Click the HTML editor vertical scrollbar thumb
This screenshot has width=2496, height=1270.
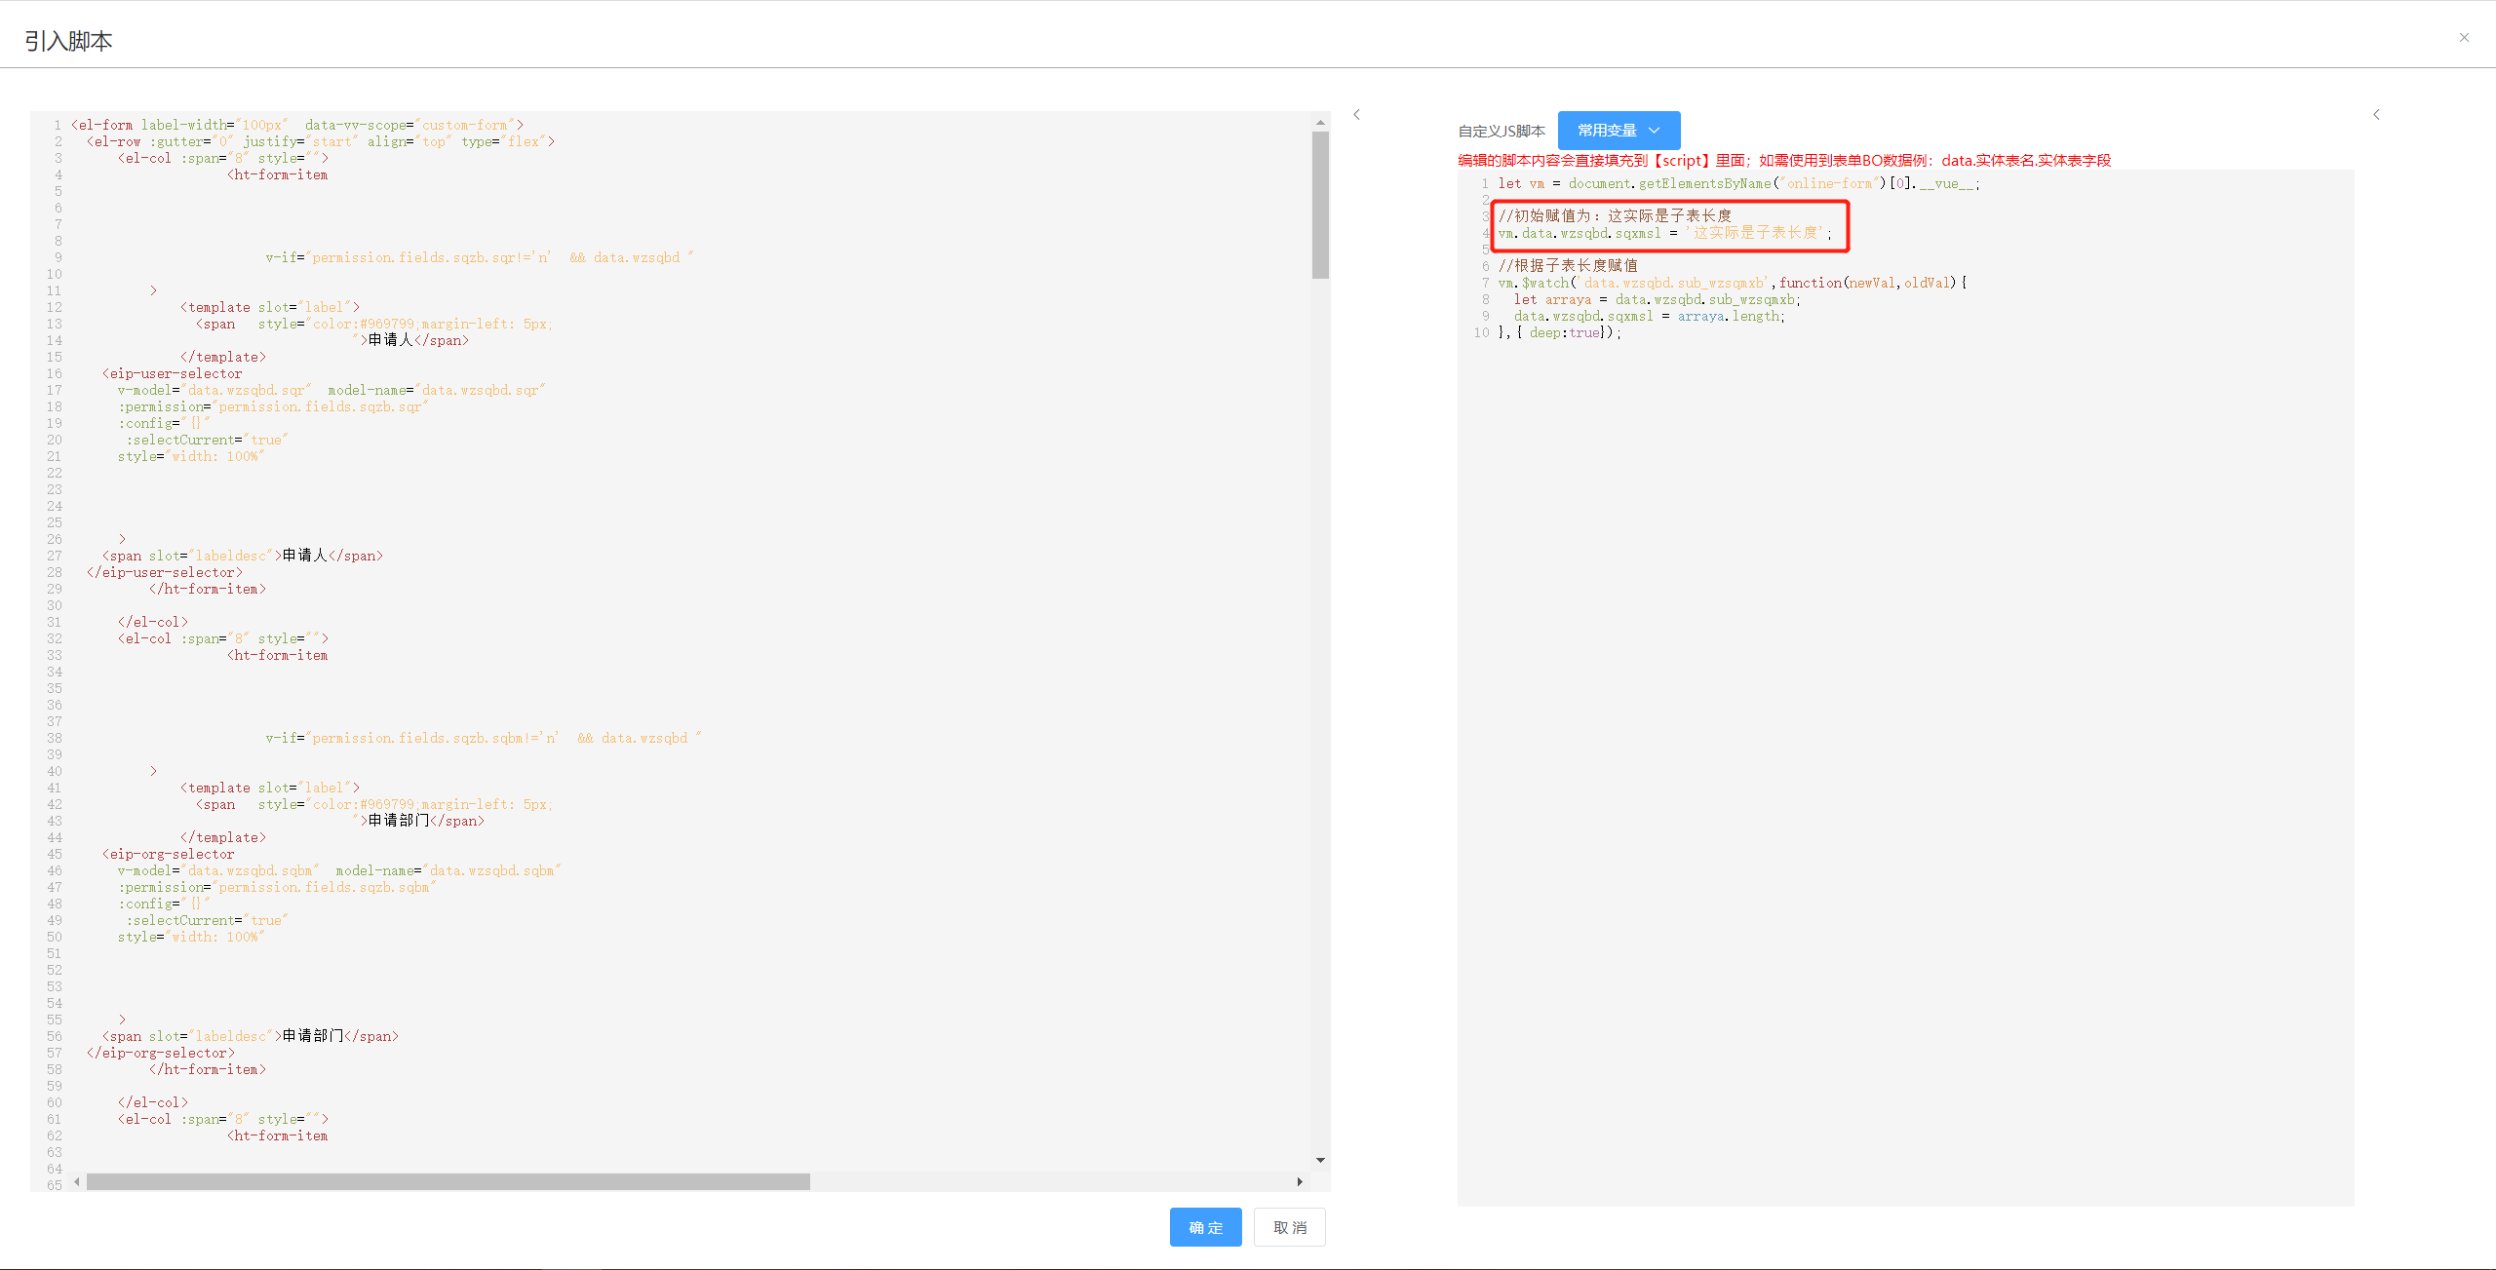(1320, 205)
